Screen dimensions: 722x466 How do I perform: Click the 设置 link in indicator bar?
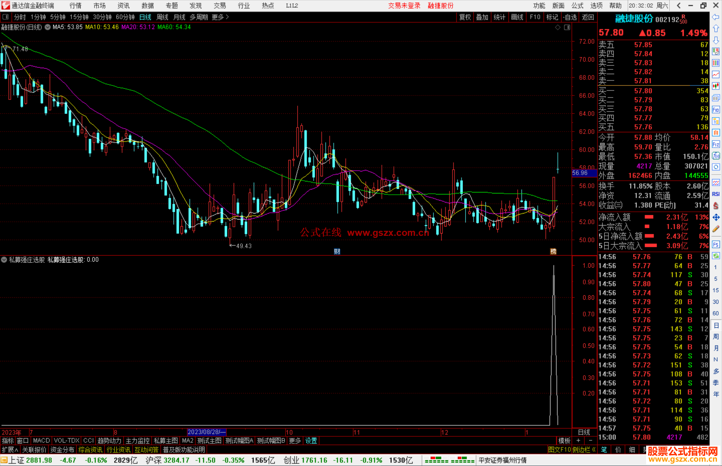(311, 441)
